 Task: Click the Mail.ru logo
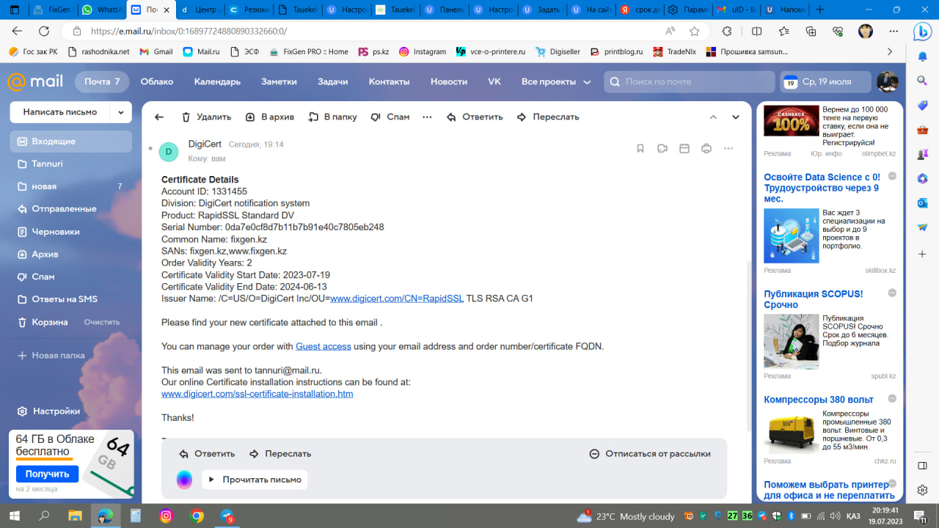35,82
